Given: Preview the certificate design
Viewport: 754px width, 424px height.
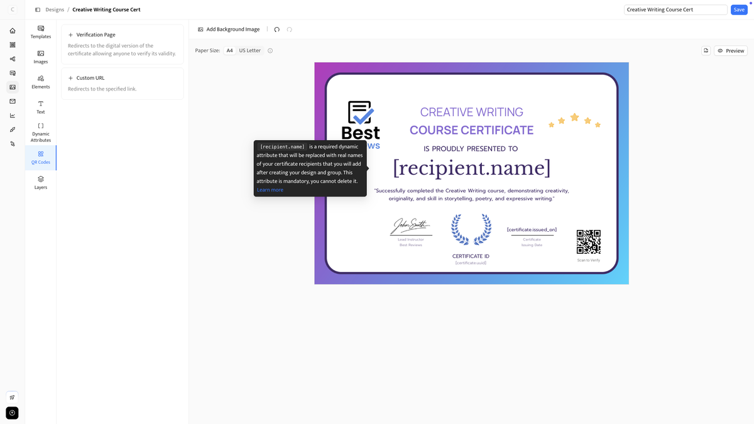Looking at the screenshot, I should [731, 50].
